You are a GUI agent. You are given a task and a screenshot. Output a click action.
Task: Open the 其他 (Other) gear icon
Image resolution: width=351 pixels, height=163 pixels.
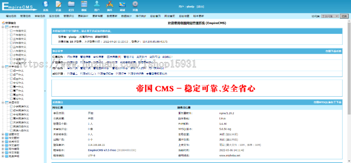pos(135,4)
